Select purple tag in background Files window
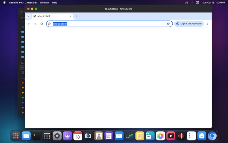 [x=23, y=107]
